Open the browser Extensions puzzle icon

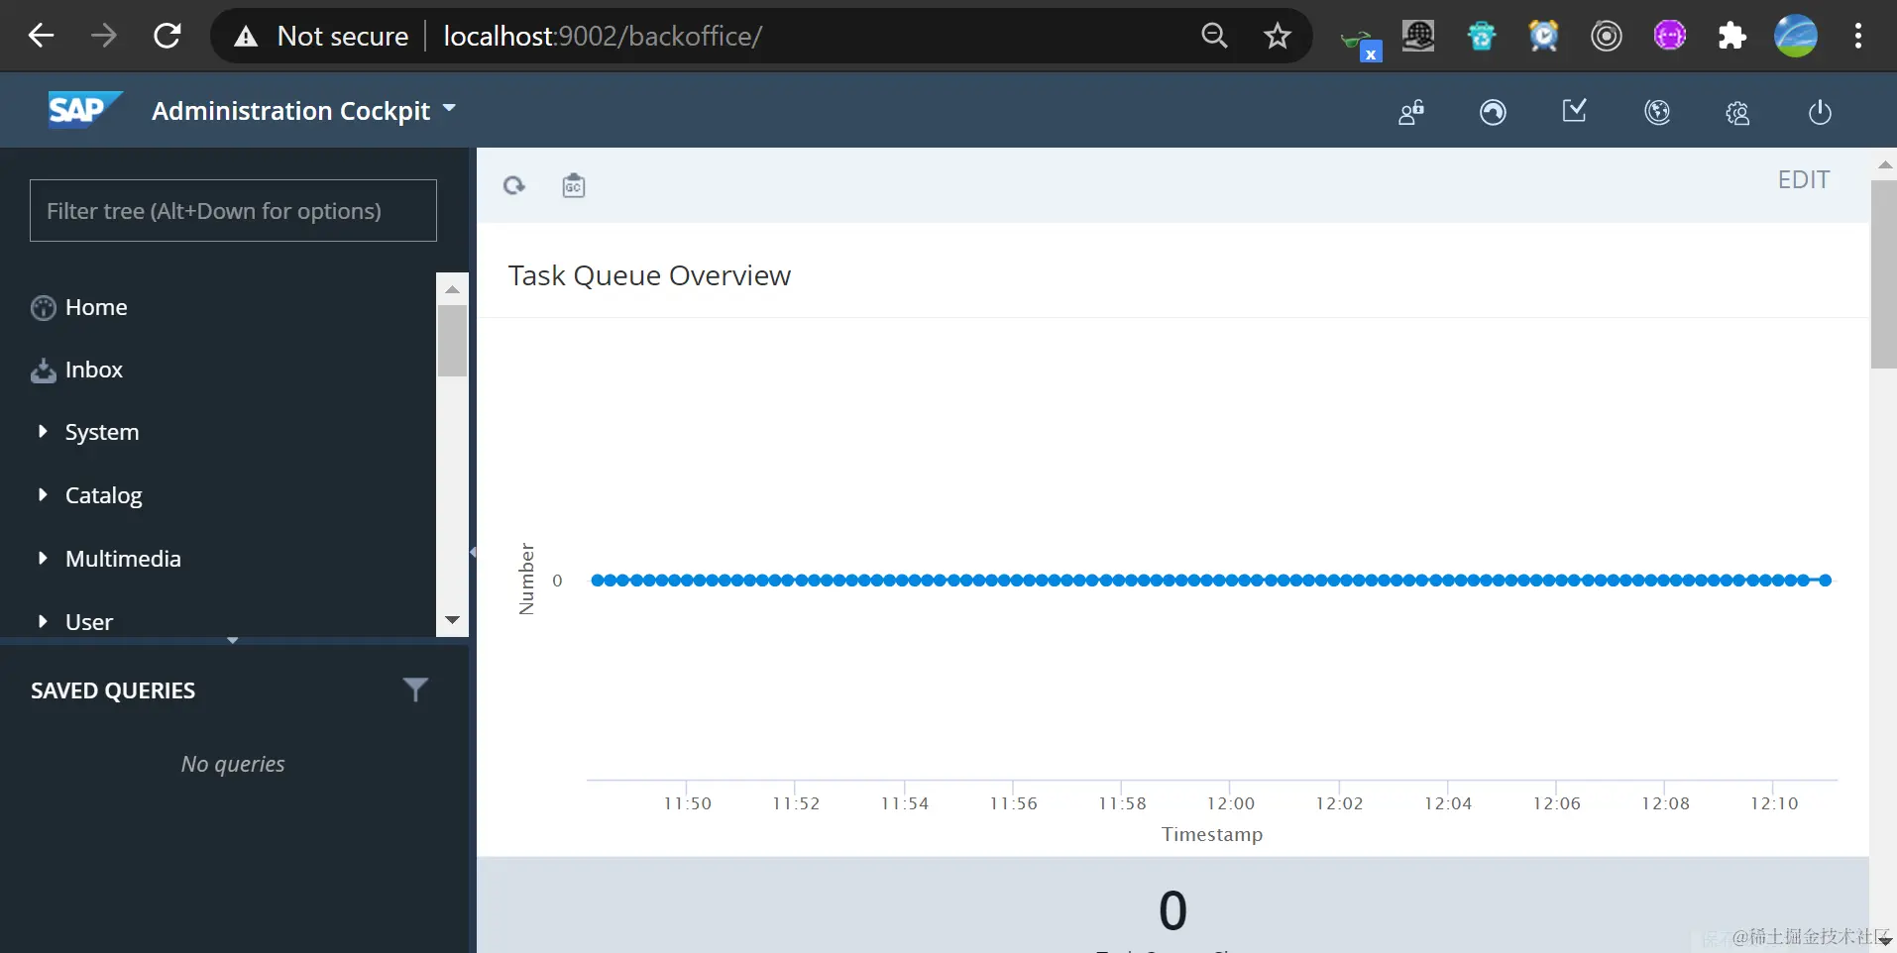coord(1731,37)
